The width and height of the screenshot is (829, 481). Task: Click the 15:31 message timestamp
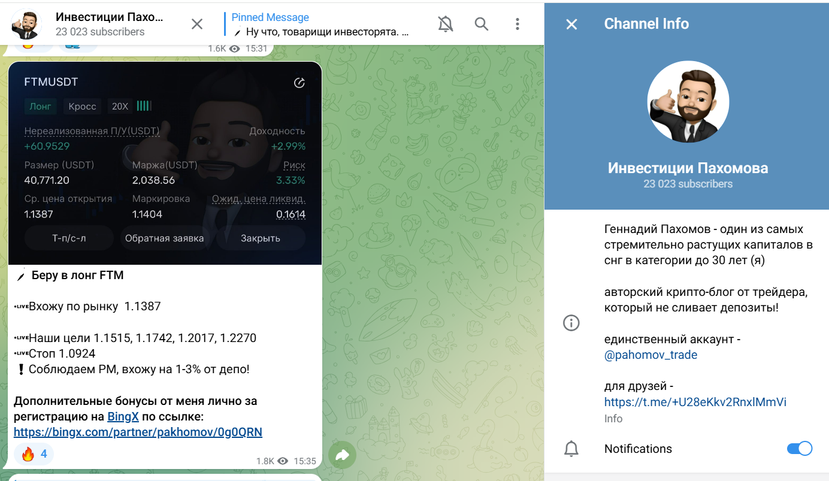256,49
